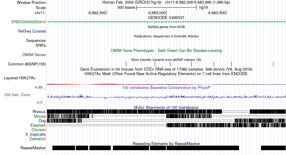Click 'Human Feb. 2009 (GRCh37/hg19)' header text
Screen dimensions: 286x155
point(132,2)
